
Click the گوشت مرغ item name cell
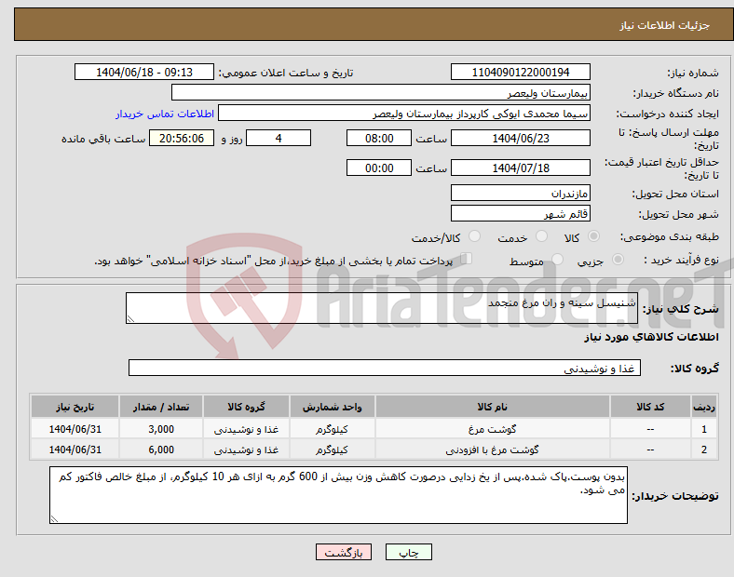[492, 429]
